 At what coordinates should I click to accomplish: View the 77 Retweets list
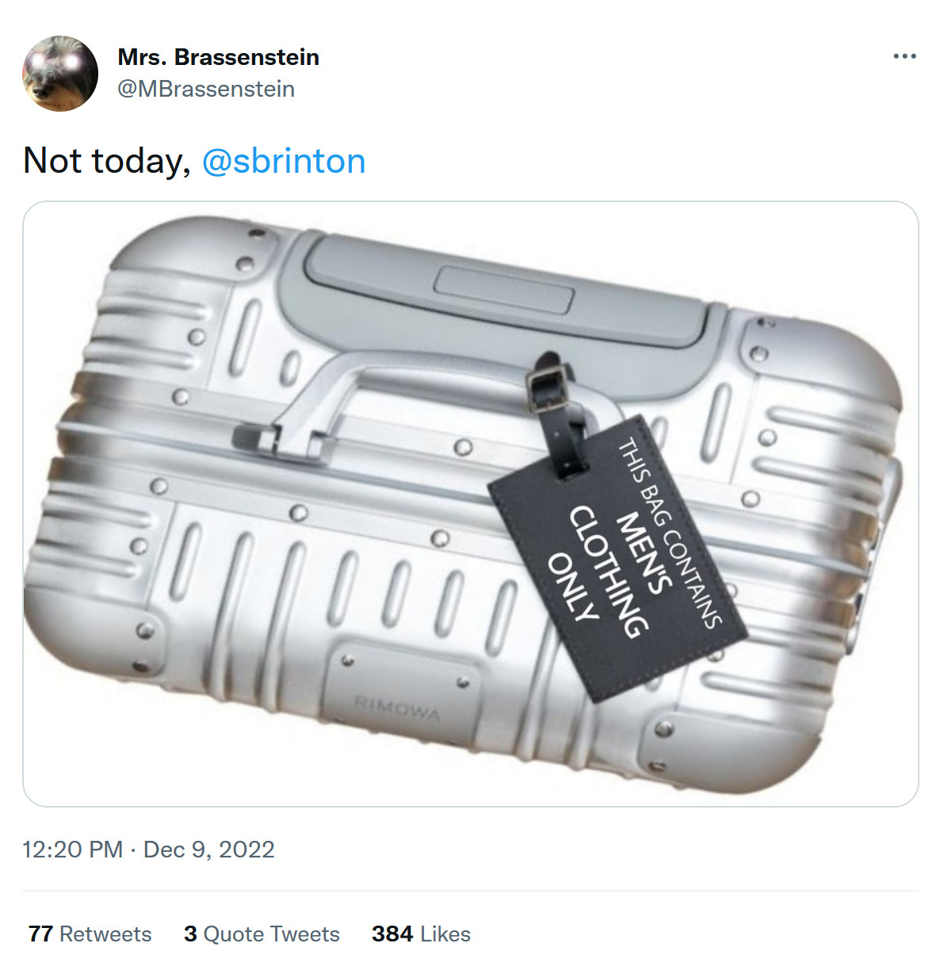pos(90,934)
